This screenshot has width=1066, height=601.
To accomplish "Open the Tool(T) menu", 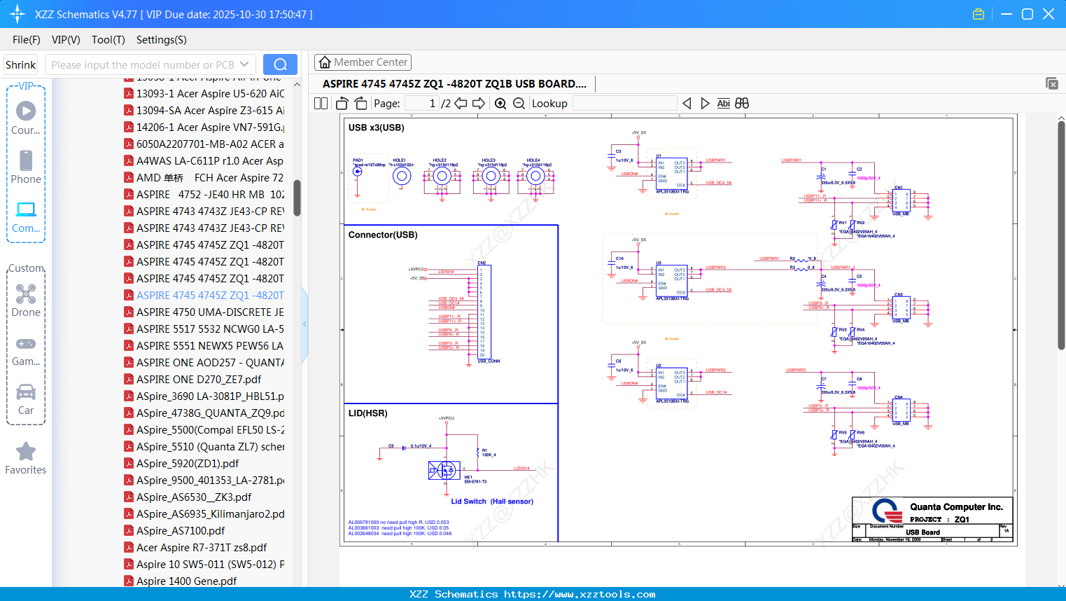I will pos(108,40).
